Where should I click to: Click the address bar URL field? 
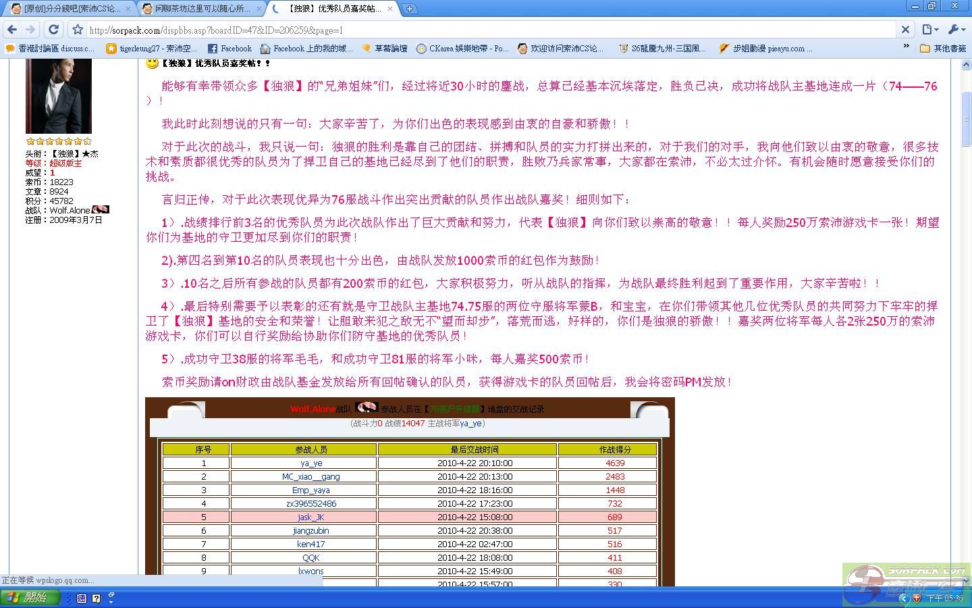tap(473, 30)
